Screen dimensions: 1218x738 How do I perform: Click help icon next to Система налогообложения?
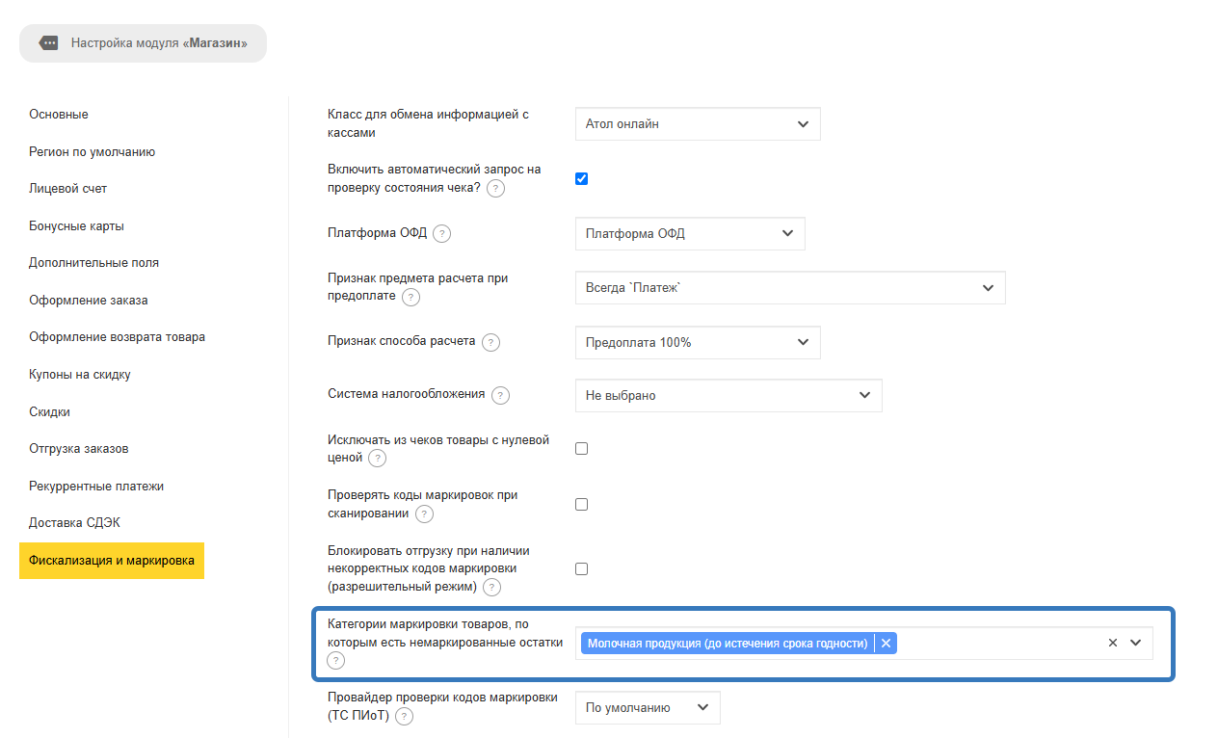point(501,395)
